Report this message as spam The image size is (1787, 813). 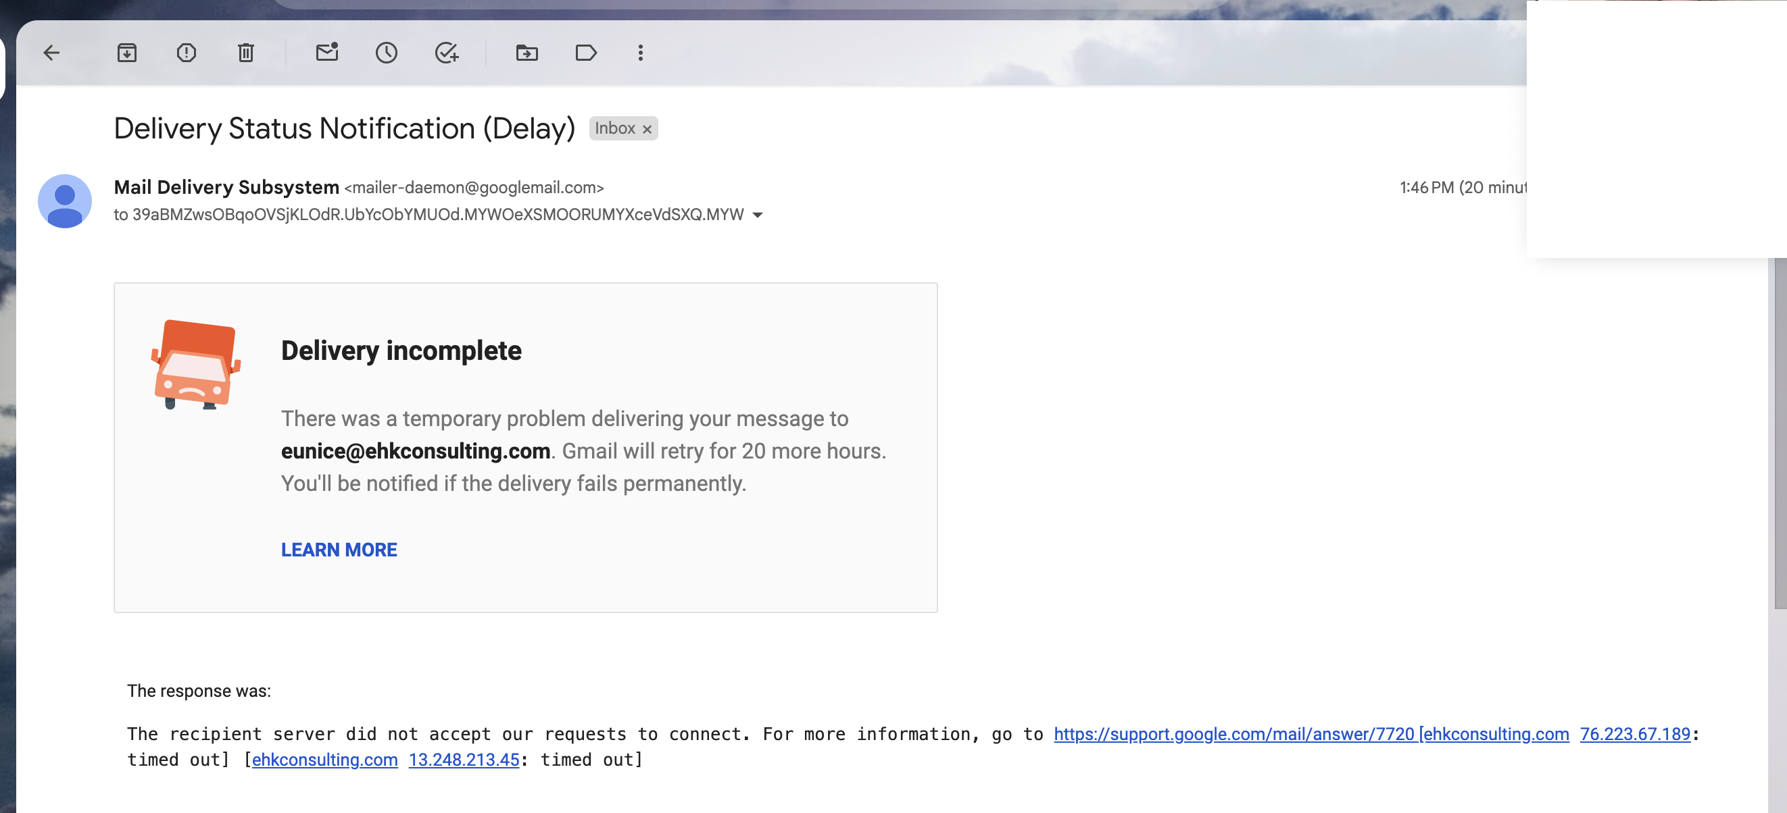tap(187, 53)
